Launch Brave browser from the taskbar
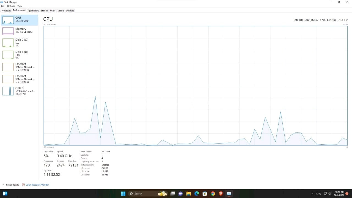 click(x=221, y=194)
